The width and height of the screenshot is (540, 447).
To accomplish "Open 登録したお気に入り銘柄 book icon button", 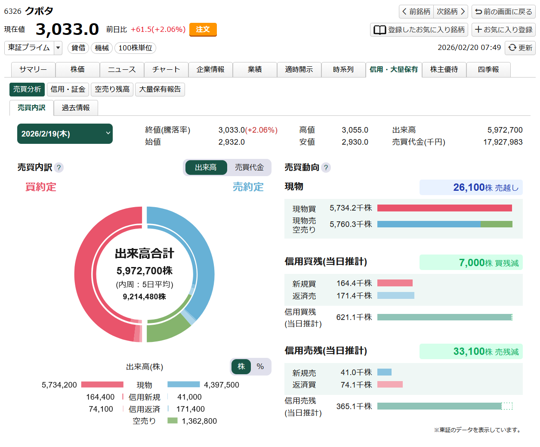I will (419, 30).
